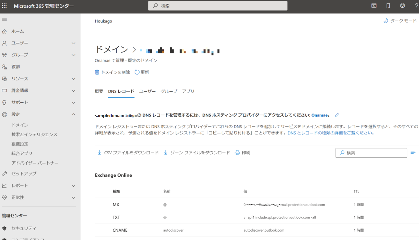Screen dimensions: 419x240
Task: Expand the グループ sidebar chevron
Action: pos(73,55)
